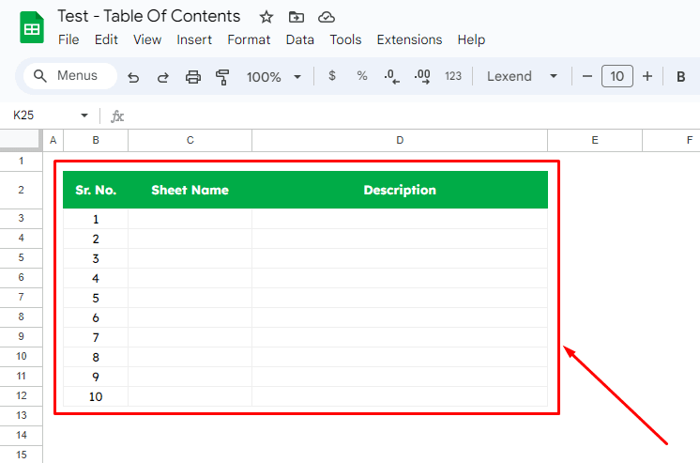This screenshot has width=700, height=463.
Task: Select the Sheet Name header cell
Action: [190, 190]
